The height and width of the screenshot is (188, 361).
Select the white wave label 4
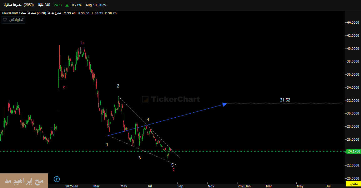148,120
